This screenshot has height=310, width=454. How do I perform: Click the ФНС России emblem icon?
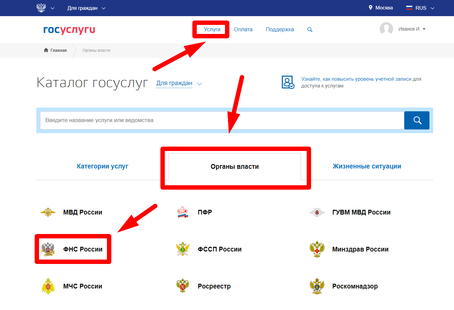(48, 249)
